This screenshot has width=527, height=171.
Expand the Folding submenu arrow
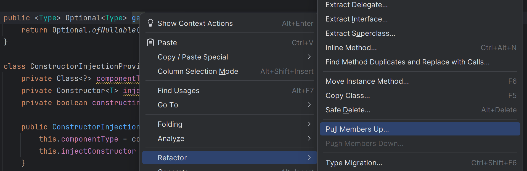pos(309,124)
